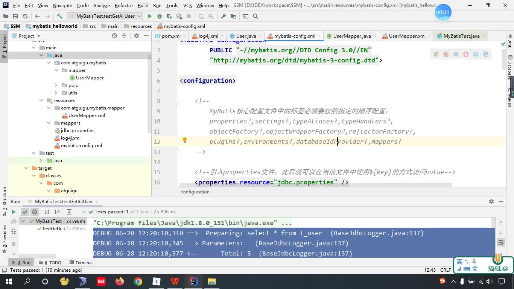514x289 pixels.
Task: Select UserMapper interface in project tree
Action: coord(90,78)
